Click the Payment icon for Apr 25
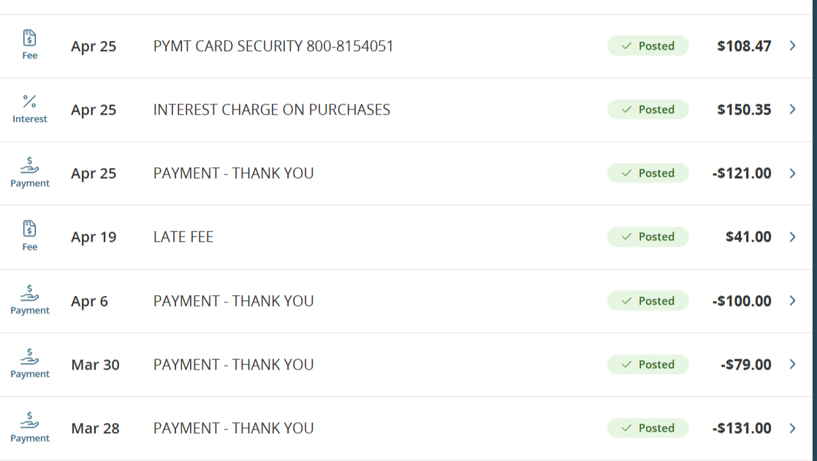 pos(29,166)
